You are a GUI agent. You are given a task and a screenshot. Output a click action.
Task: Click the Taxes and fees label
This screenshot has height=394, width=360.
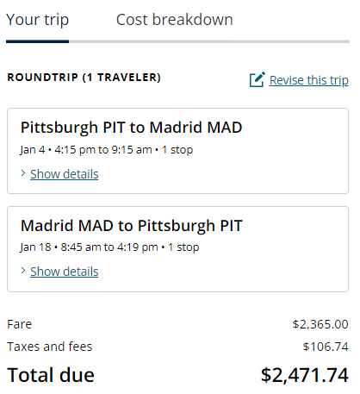click(50, 347)
